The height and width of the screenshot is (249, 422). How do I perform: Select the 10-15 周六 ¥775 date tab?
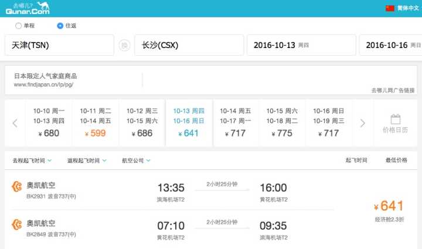tap(282, 122)
